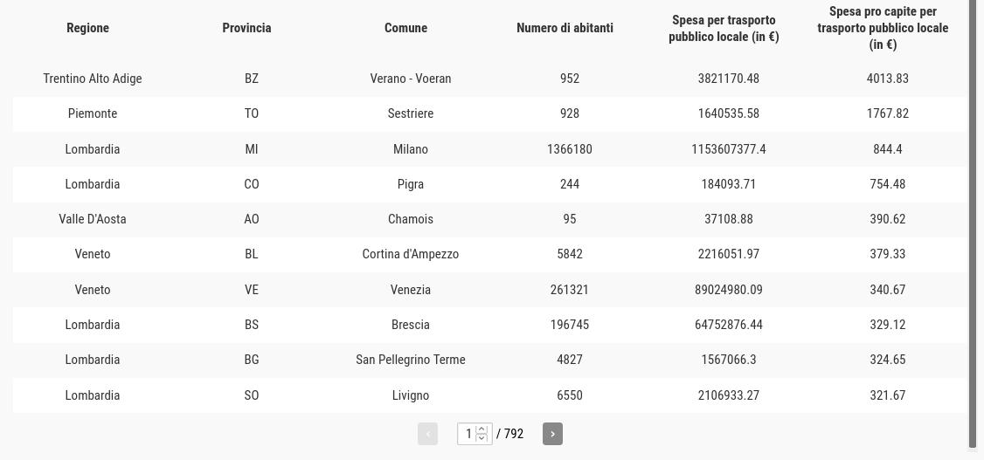Click Spesa per trasporto pubblico locale header
This screenshot has width=984, height=460.
point(724,28)
